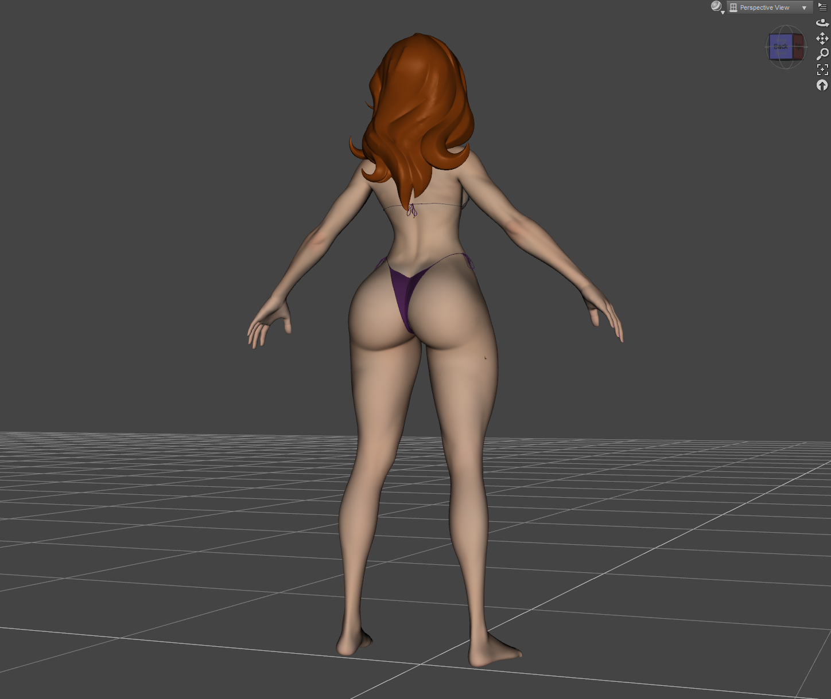Open the Perspective View camera dropdown
831x699 pixels.
769,7
